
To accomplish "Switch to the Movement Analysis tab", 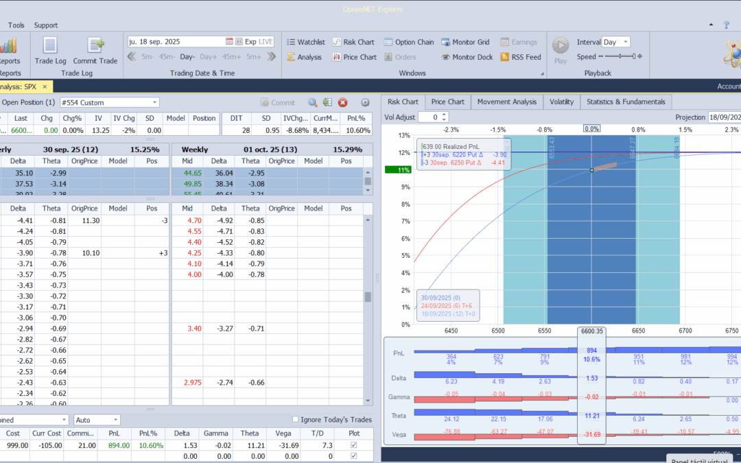I will coord(506,102).
